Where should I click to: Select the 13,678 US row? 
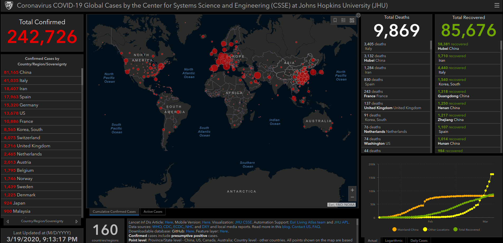point(41,113)
